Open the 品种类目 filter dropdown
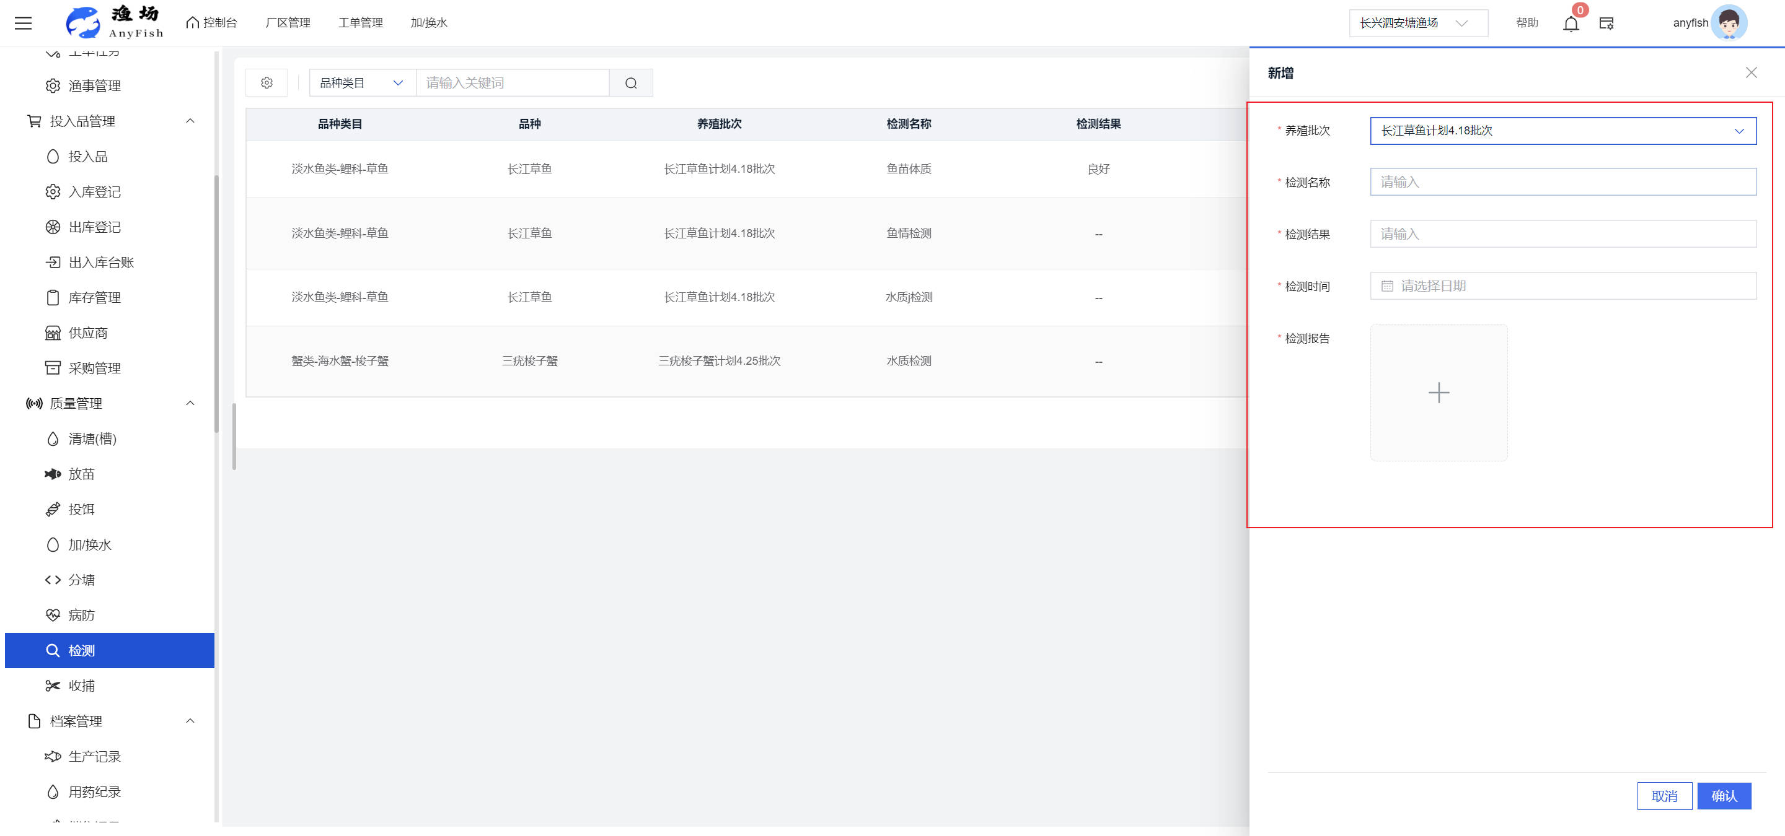Screen dimensions: 1785x836 [361, 83]
